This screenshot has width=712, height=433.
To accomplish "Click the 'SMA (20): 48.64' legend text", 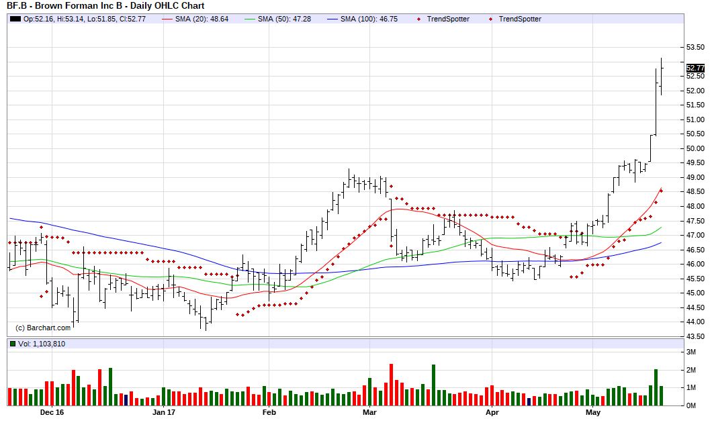I will coord(202,19).
